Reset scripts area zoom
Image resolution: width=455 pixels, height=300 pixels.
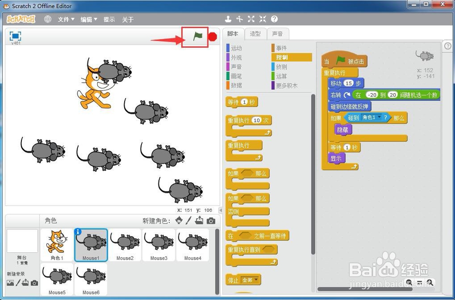pyautogui.click(x=420, y=282)
